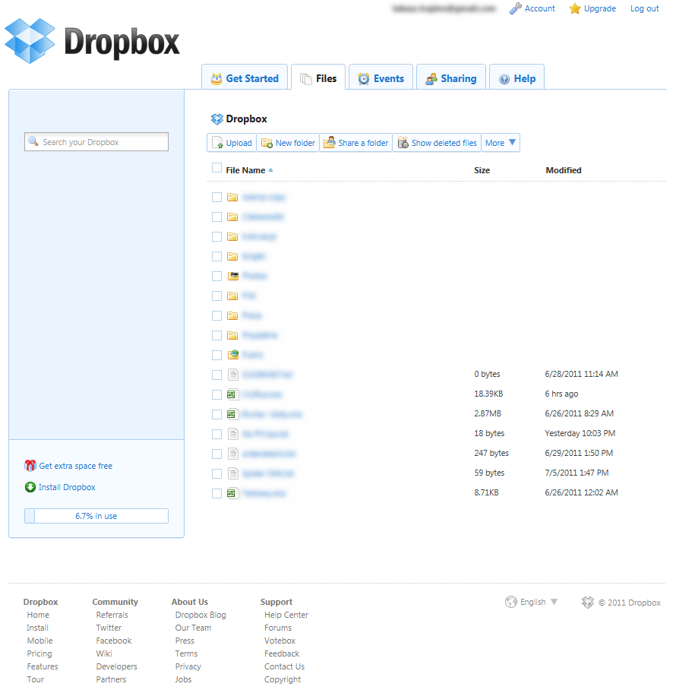
Task: Open the Help tab
Action: [x=517, y=78]
